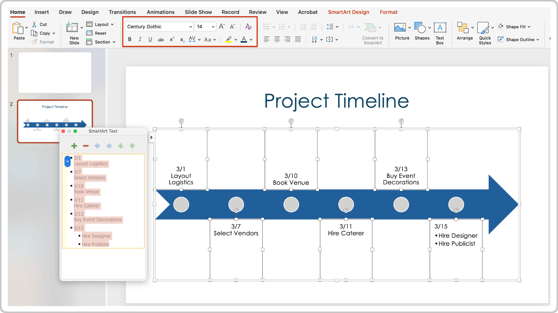
Task: Open the font color swatch
Action: (244, 39)
